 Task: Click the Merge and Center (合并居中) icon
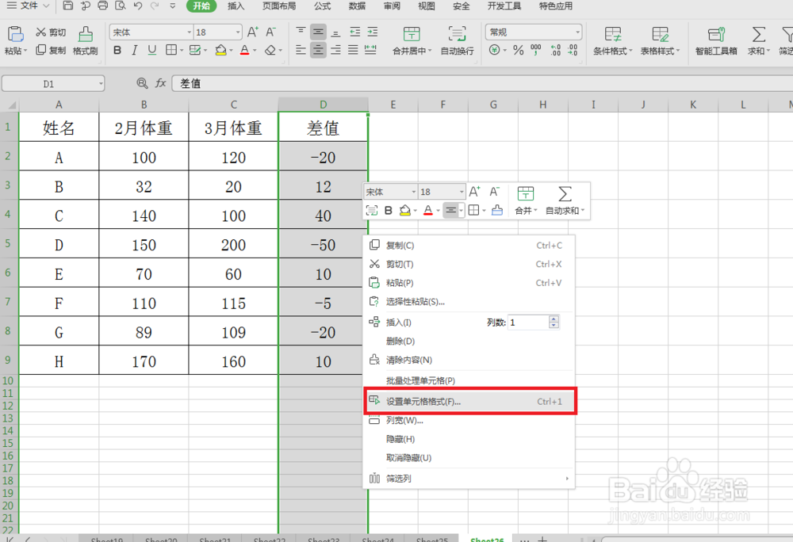(x=412, y=38)
